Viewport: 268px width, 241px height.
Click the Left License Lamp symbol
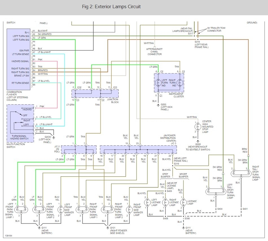(147, 203)
